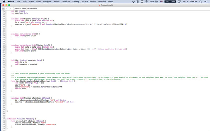Open the Yilei He user menu

[194, 2]
